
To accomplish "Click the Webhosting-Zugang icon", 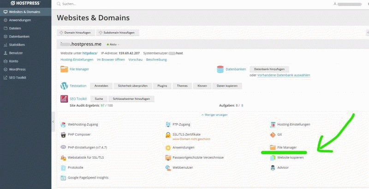I will (x=63, y=125).
